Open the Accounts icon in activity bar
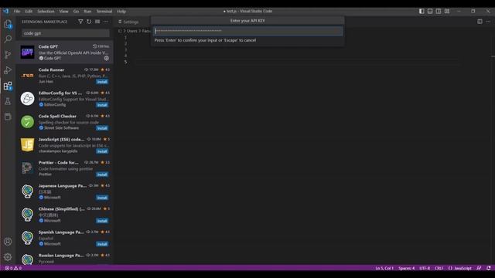 (x=8, y=242)
